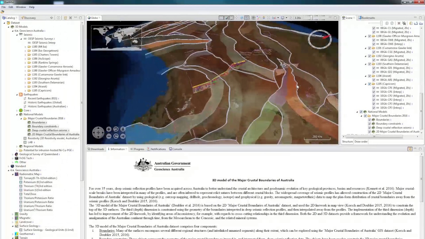Click the toolbar icon below the File menu
Screen dimensions: 425x239
coord(2,12)
